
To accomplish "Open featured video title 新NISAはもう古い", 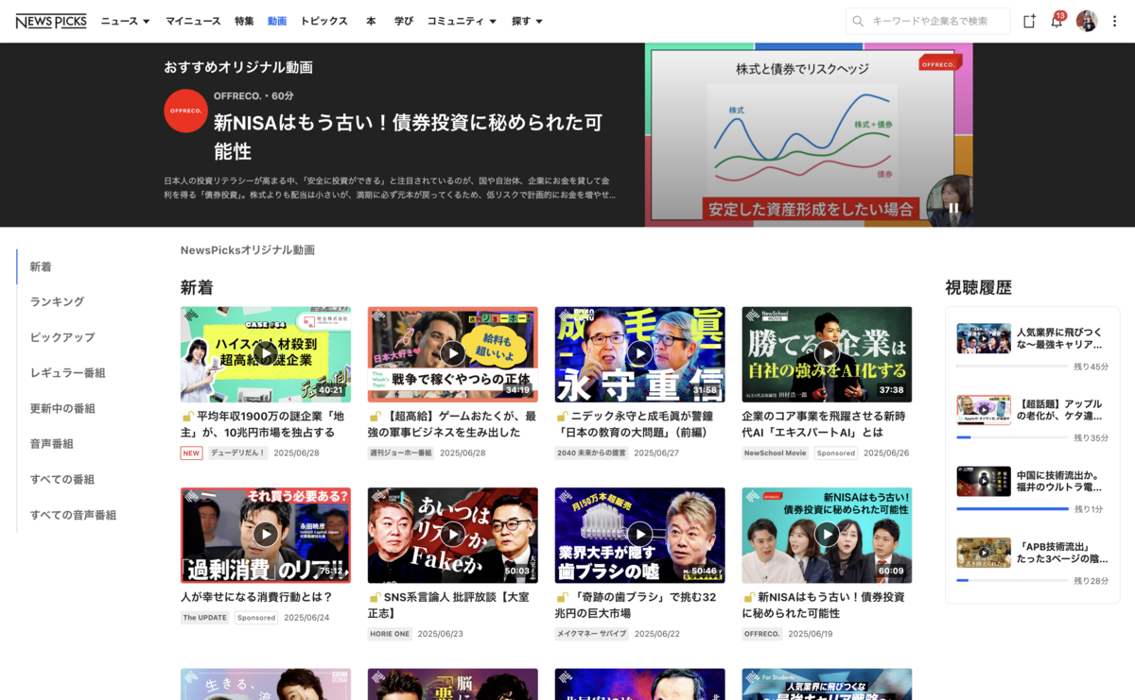I will pyautogui.click(x=408, y=137).
